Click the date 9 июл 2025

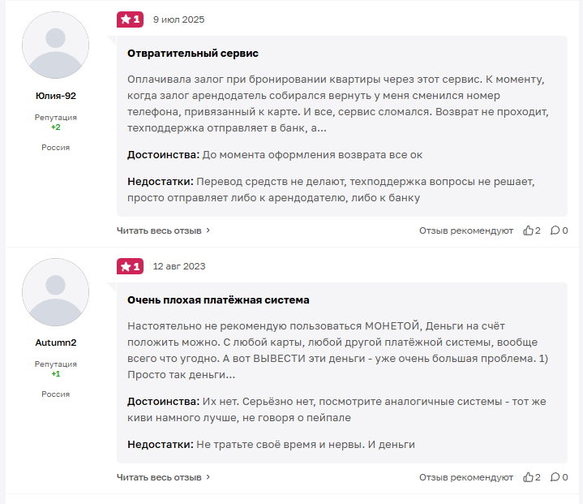(179, 19)
